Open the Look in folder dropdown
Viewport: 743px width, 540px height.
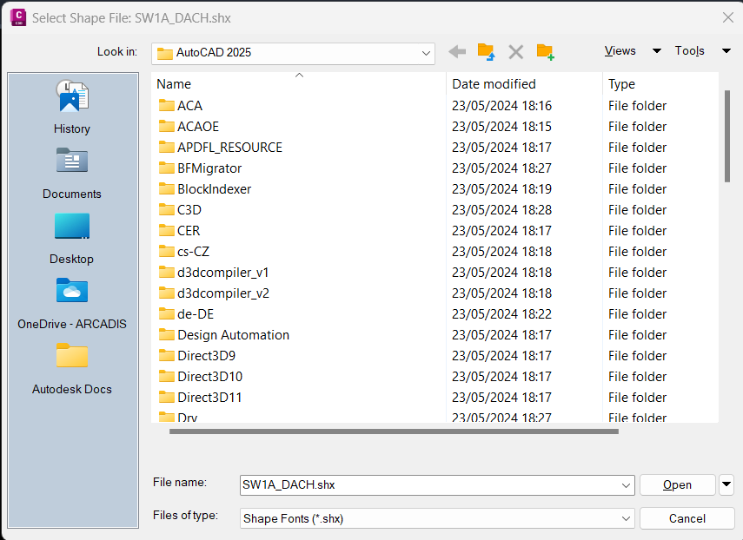[425, 53]
